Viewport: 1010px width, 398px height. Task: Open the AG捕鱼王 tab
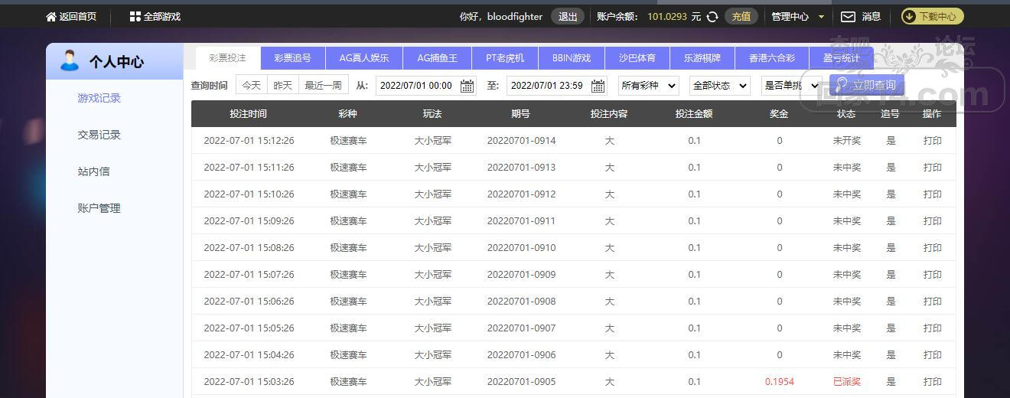(437, 58)
